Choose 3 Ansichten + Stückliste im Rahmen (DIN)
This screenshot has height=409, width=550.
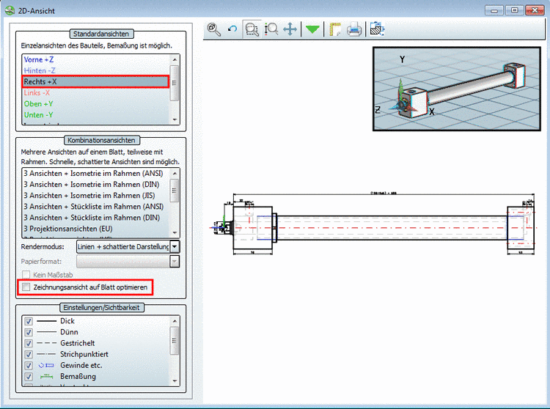point(95,218)
